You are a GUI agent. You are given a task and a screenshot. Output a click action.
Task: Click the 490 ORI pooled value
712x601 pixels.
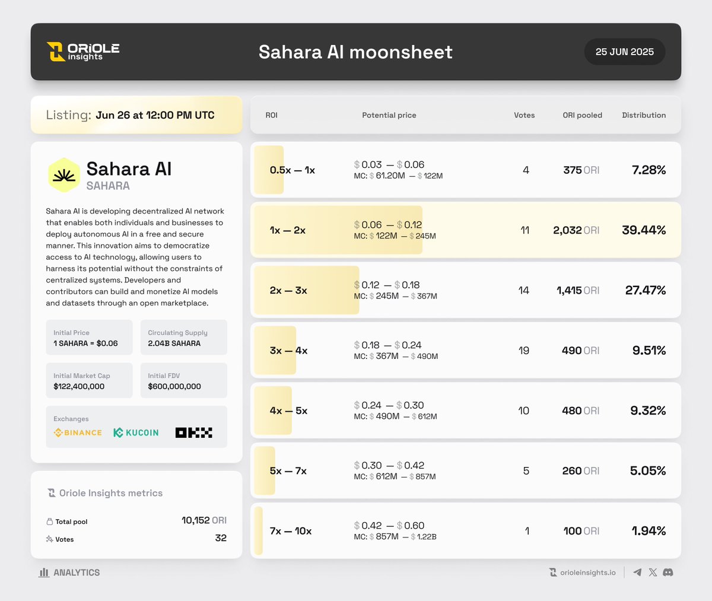[581, 351]
